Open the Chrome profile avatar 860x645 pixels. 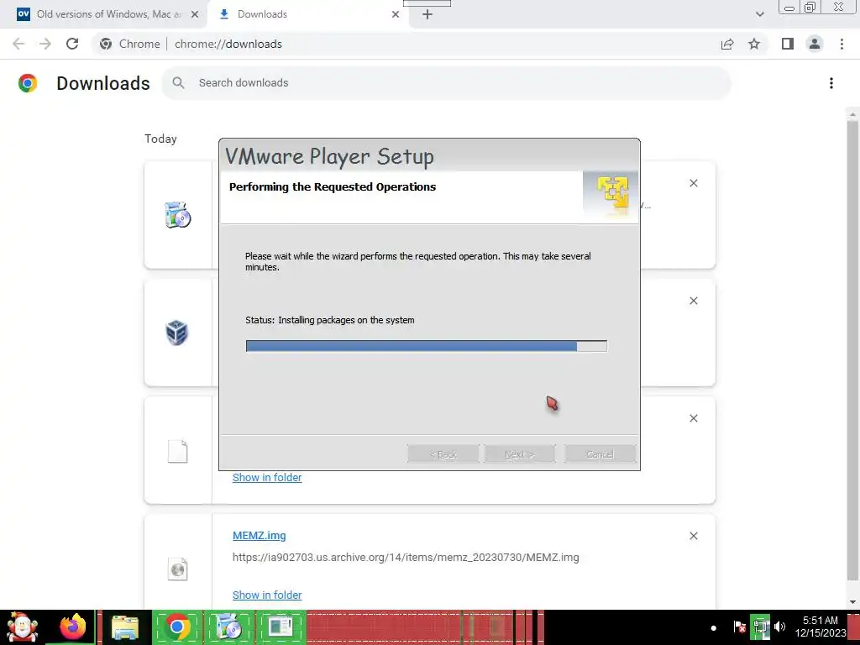(815, 44)
